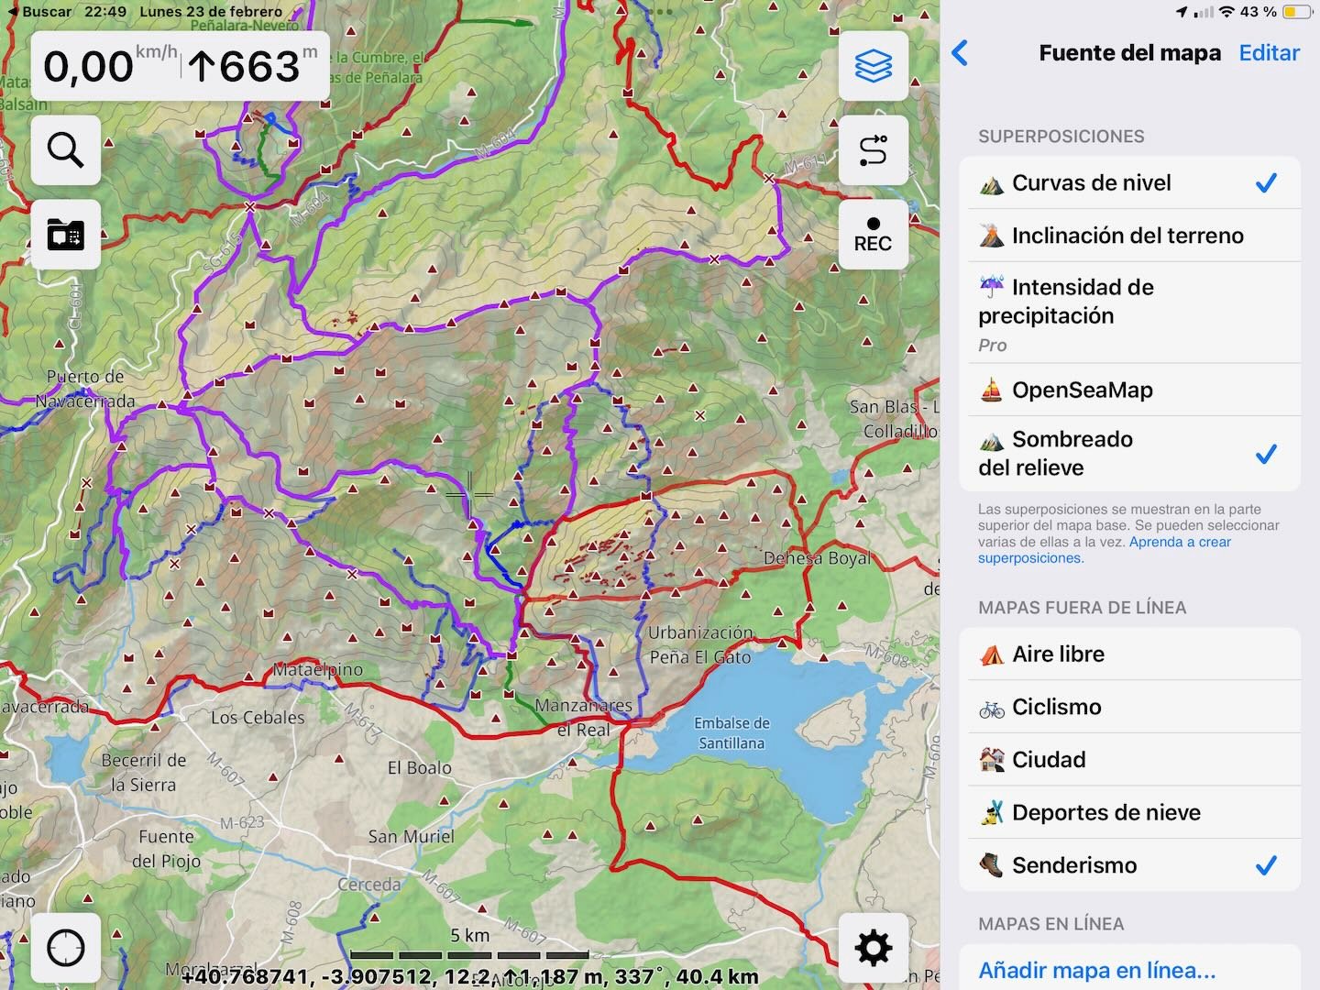This screenshot has width=1320, height=990.
Task: Start recording with the REC button
Action: click(x=873, y=236)
